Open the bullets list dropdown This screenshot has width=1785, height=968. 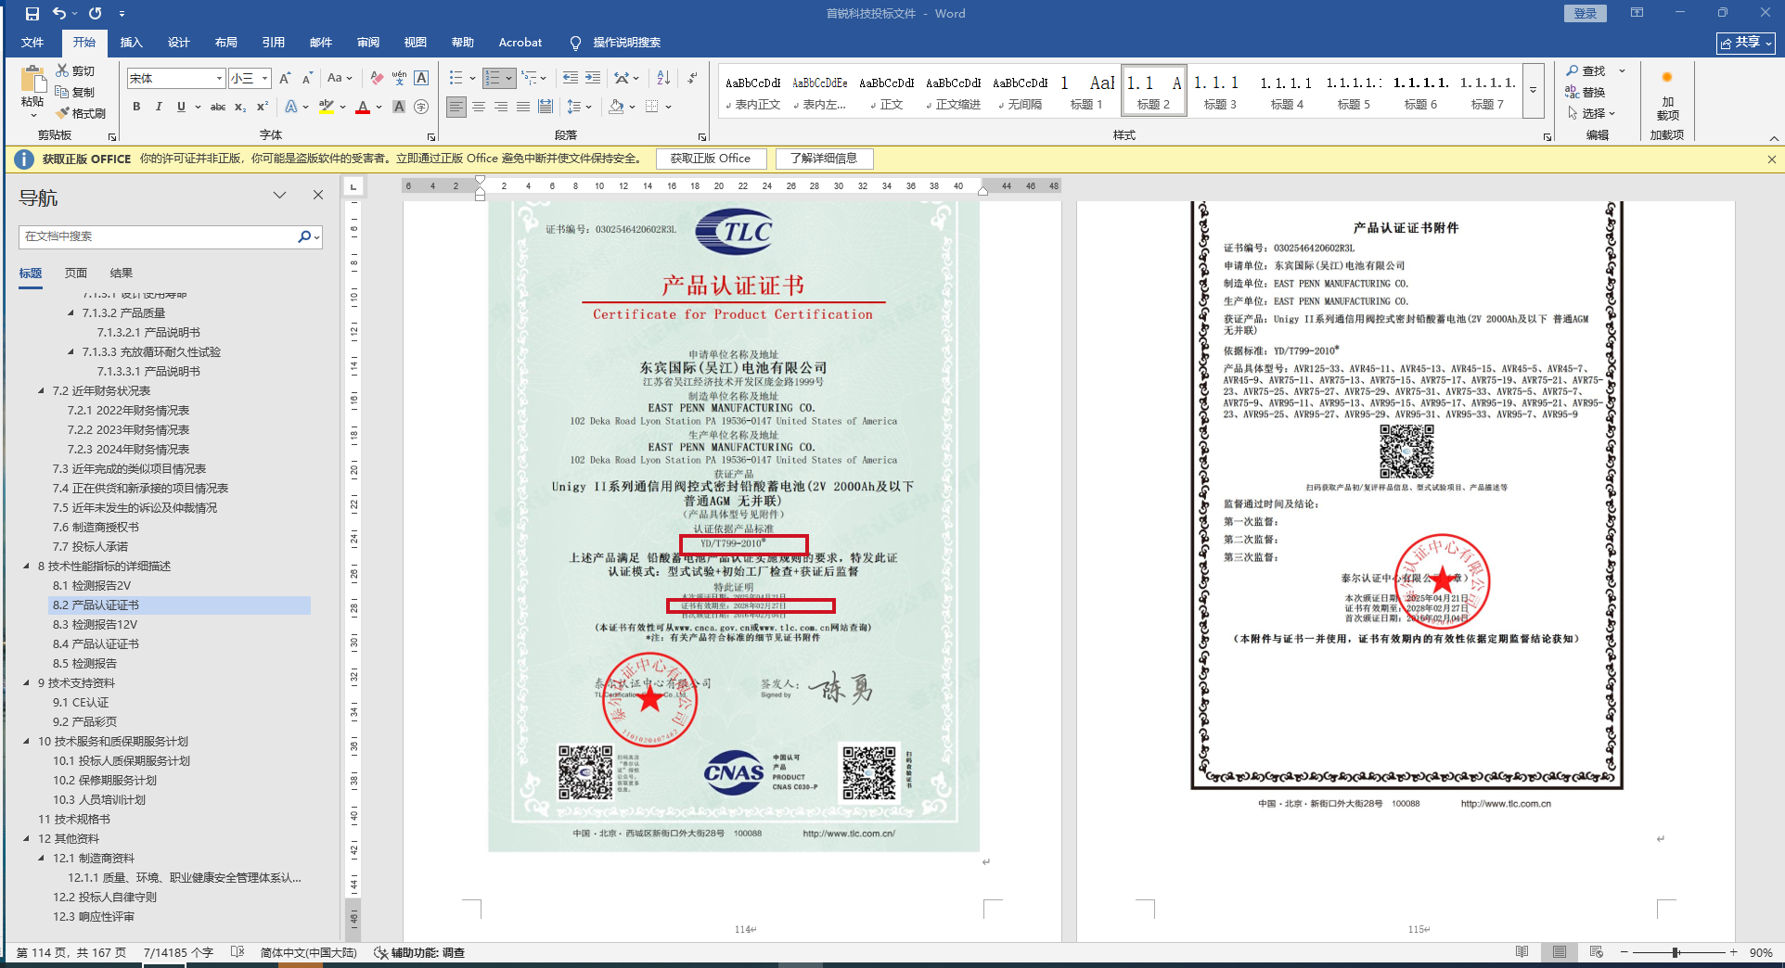pyautogui.click(x=472, y=79)
